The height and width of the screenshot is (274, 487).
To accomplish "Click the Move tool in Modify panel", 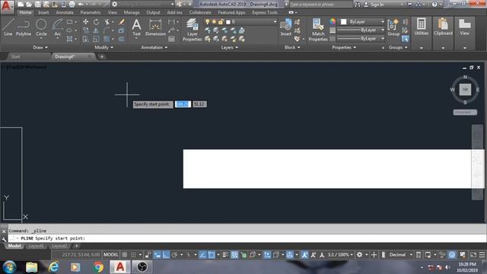I will tap(85, 22).
